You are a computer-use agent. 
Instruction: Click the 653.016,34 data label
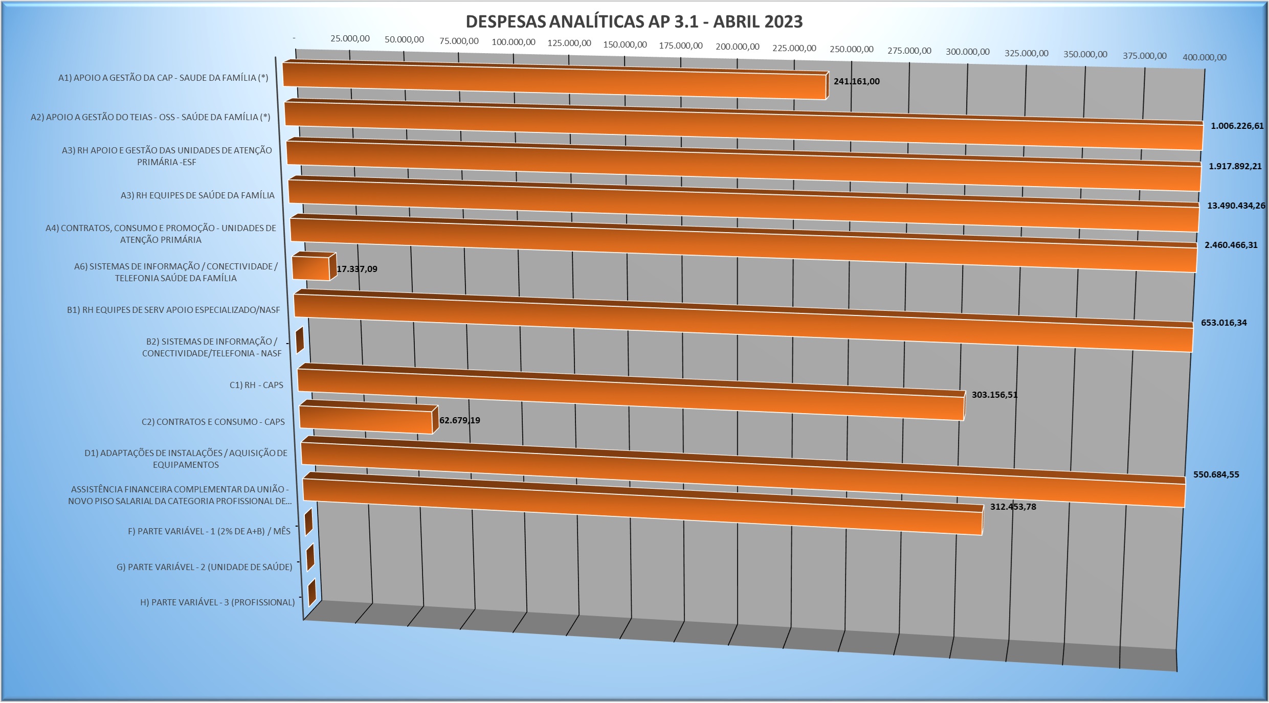1223,323
